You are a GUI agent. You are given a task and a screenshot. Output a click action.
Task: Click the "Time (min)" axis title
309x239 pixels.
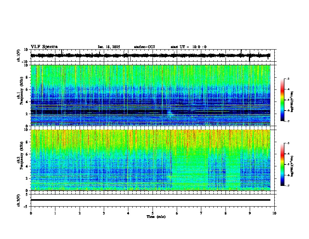pos(156,217)
